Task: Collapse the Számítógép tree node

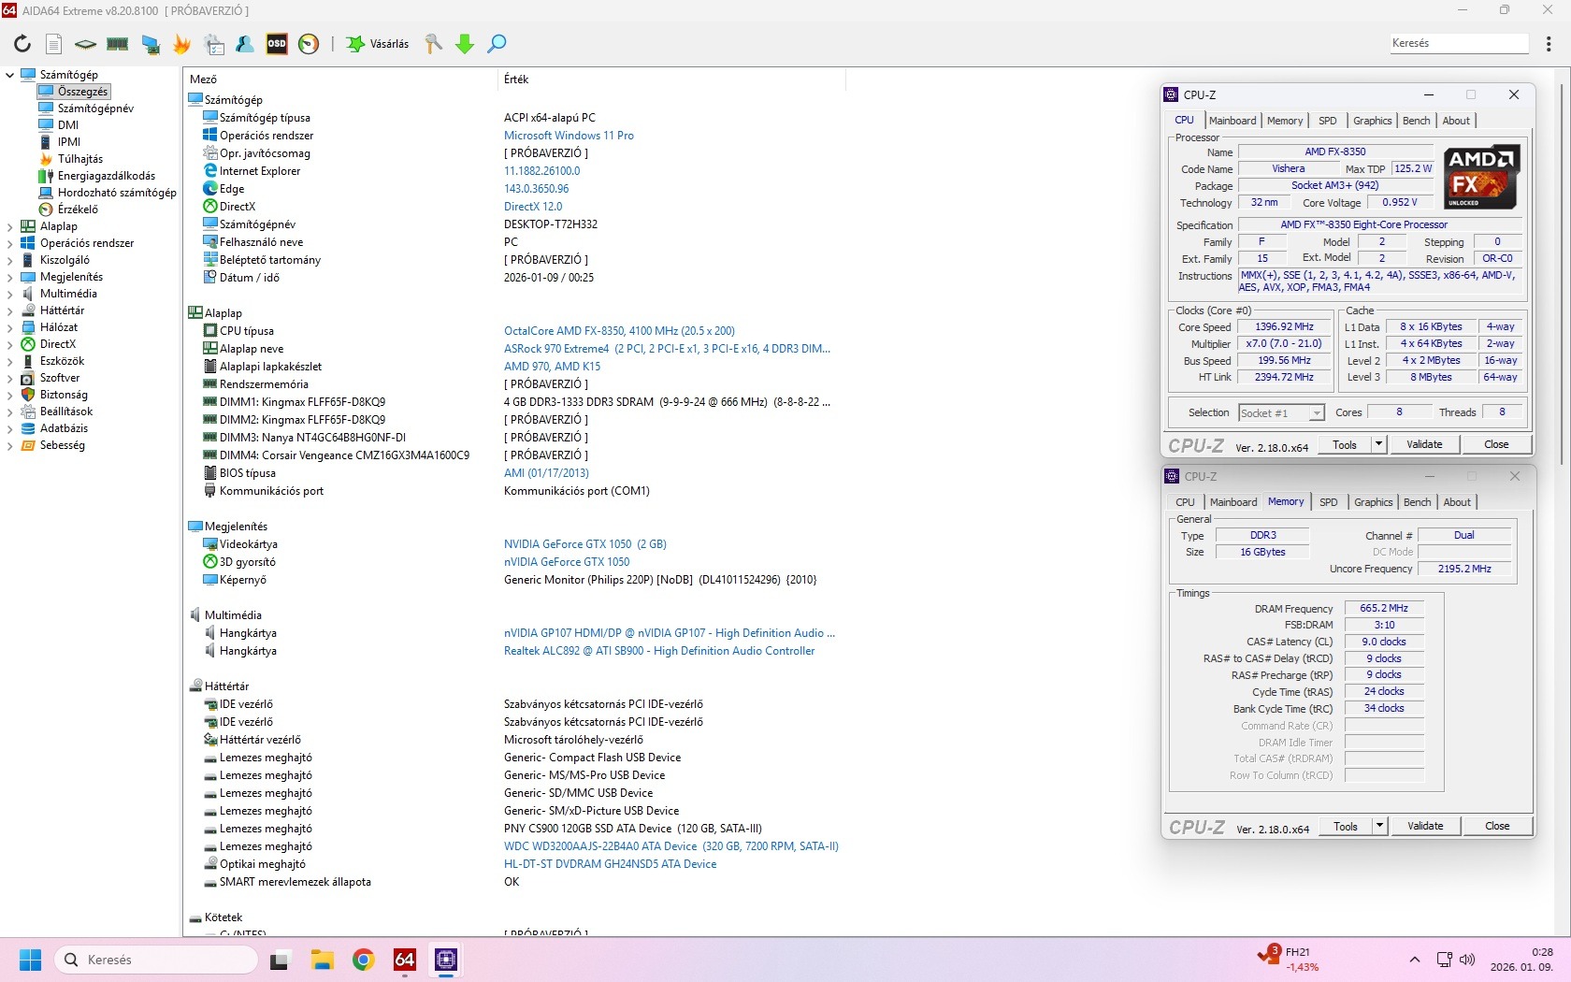Action: tap(10, 75)
